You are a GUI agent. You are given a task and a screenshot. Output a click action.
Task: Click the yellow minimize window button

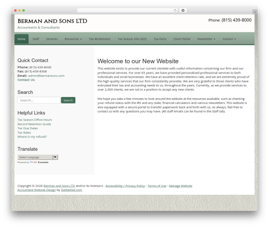pos(19,10)
